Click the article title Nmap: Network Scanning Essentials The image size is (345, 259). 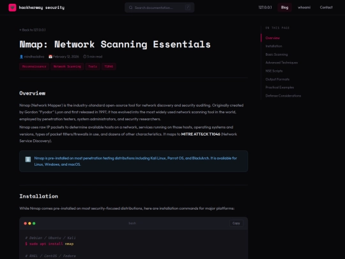point(115,44)
